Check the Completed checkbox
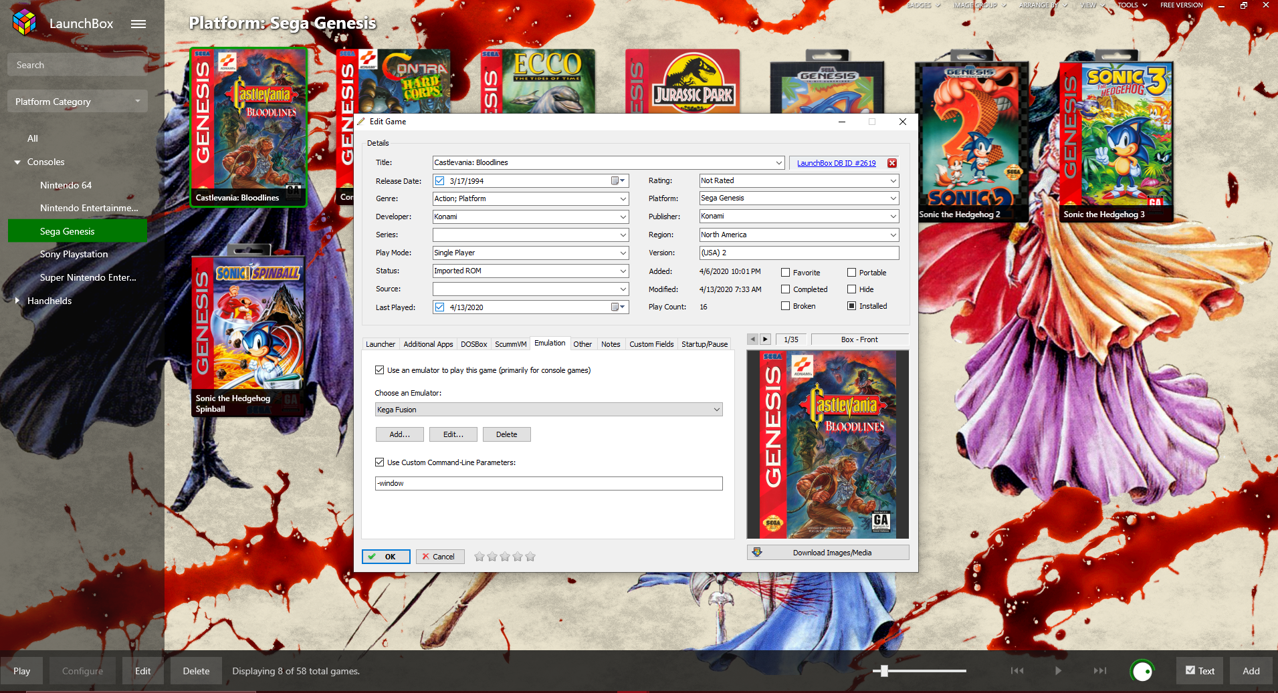The width and height of the screenshot is (1278, 693). click(x=786, y=289)
